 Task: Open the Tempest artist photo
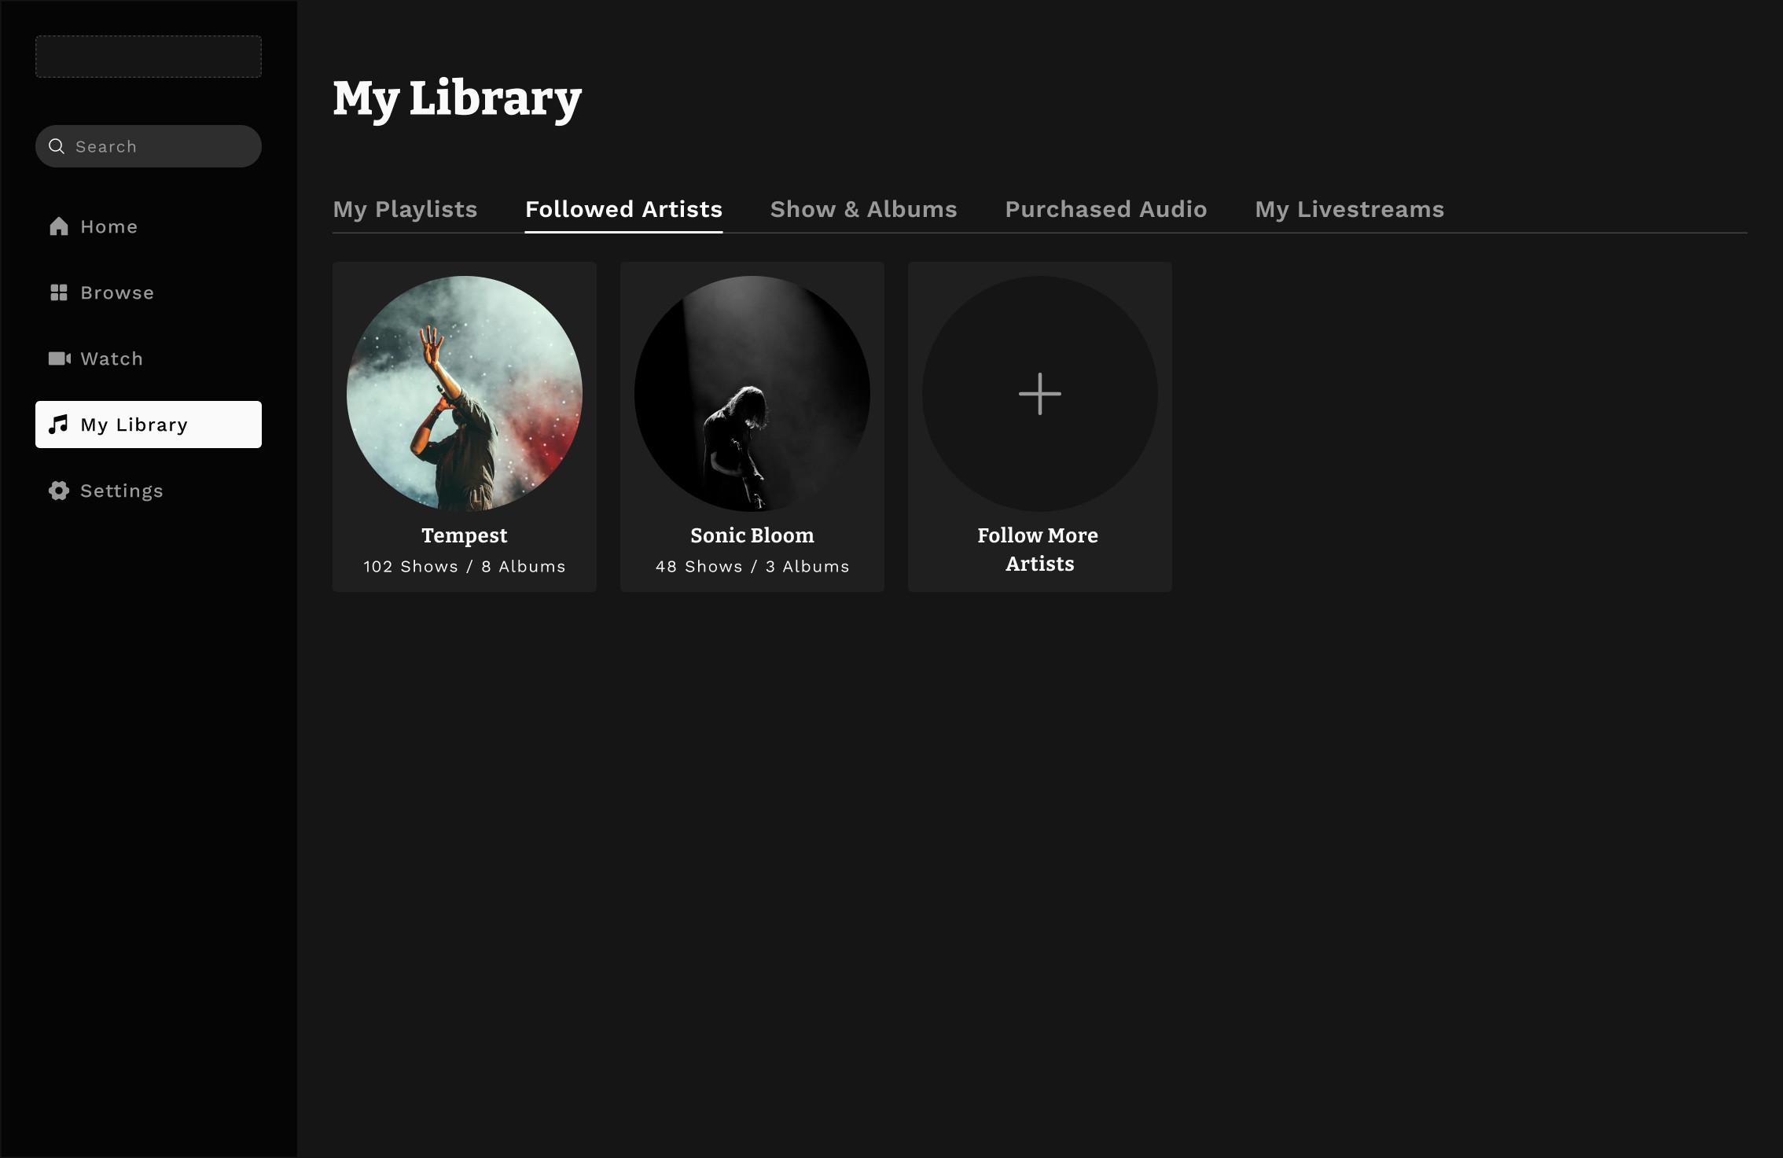(465, 393)
